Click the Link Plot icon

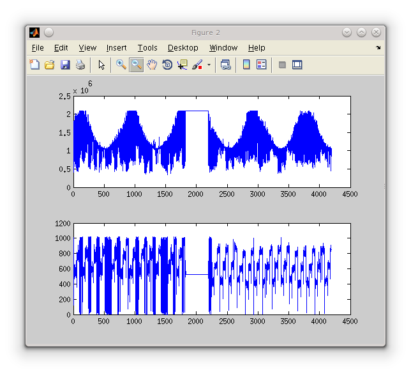(x=226, y=65)
